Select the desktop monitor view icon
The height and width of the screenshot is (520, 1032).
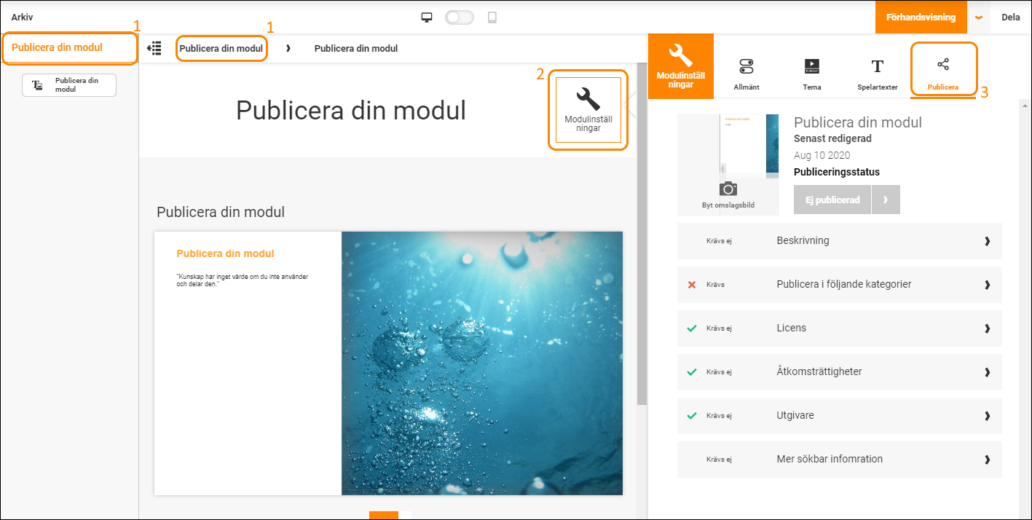point(428,17)
